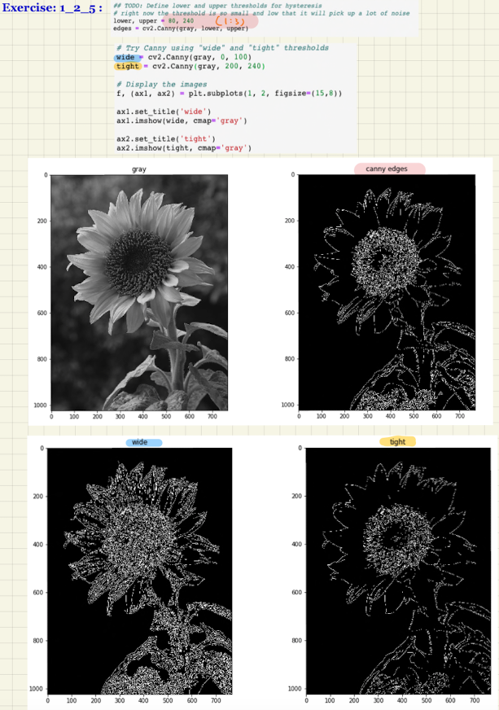The height and width of the screenshot is (710, 499).
Task: Select the '# Display the images' comment
Action: tap(162, 84)
